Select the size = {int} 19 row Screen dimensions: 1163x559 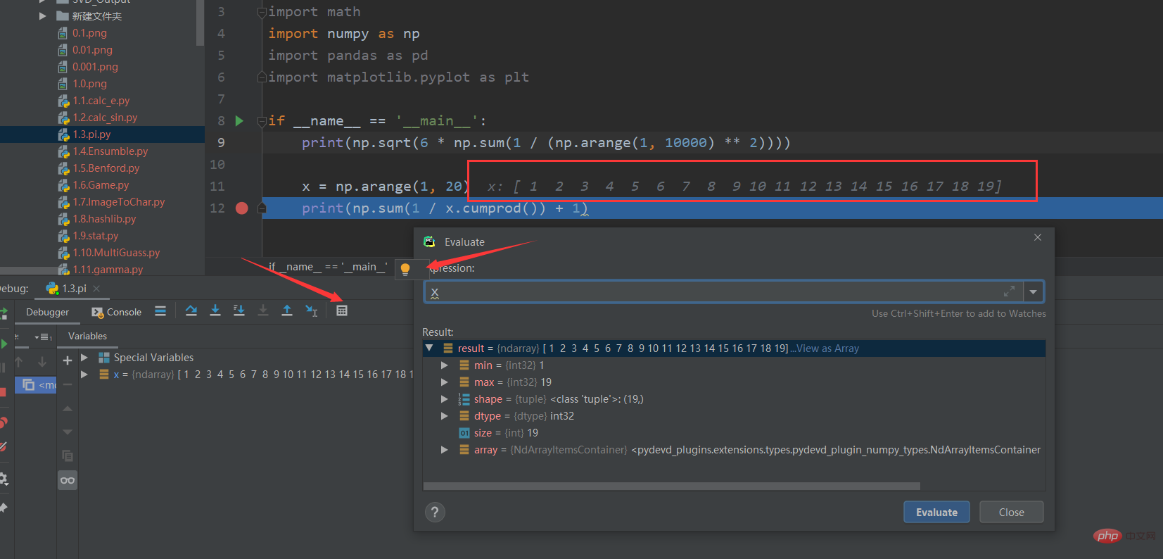(734, 432)
